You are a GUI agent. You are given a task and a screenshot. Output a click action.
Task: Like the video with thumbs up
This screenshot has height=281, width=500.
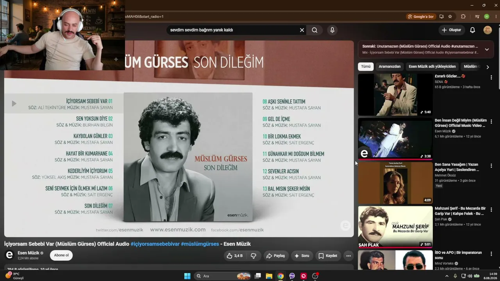235,256
